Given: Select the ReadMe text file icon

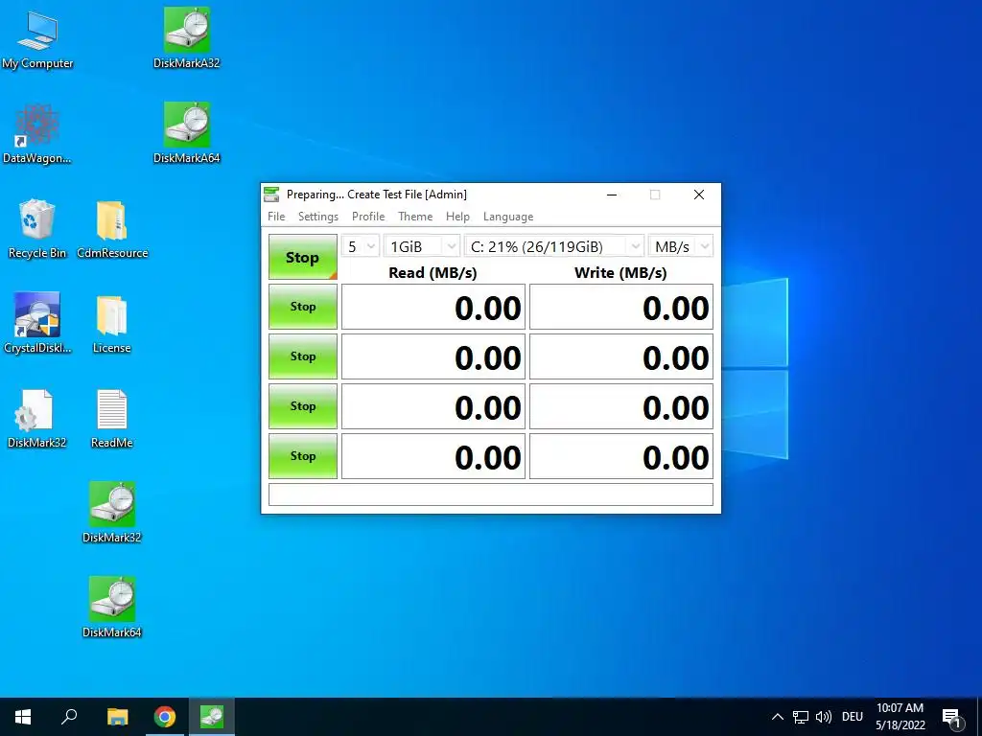Looking at the screenshot, I should tap(112, 418).
